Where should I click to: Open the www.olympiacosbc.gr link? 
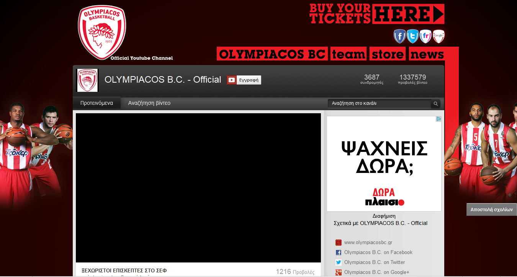[368, 243]
